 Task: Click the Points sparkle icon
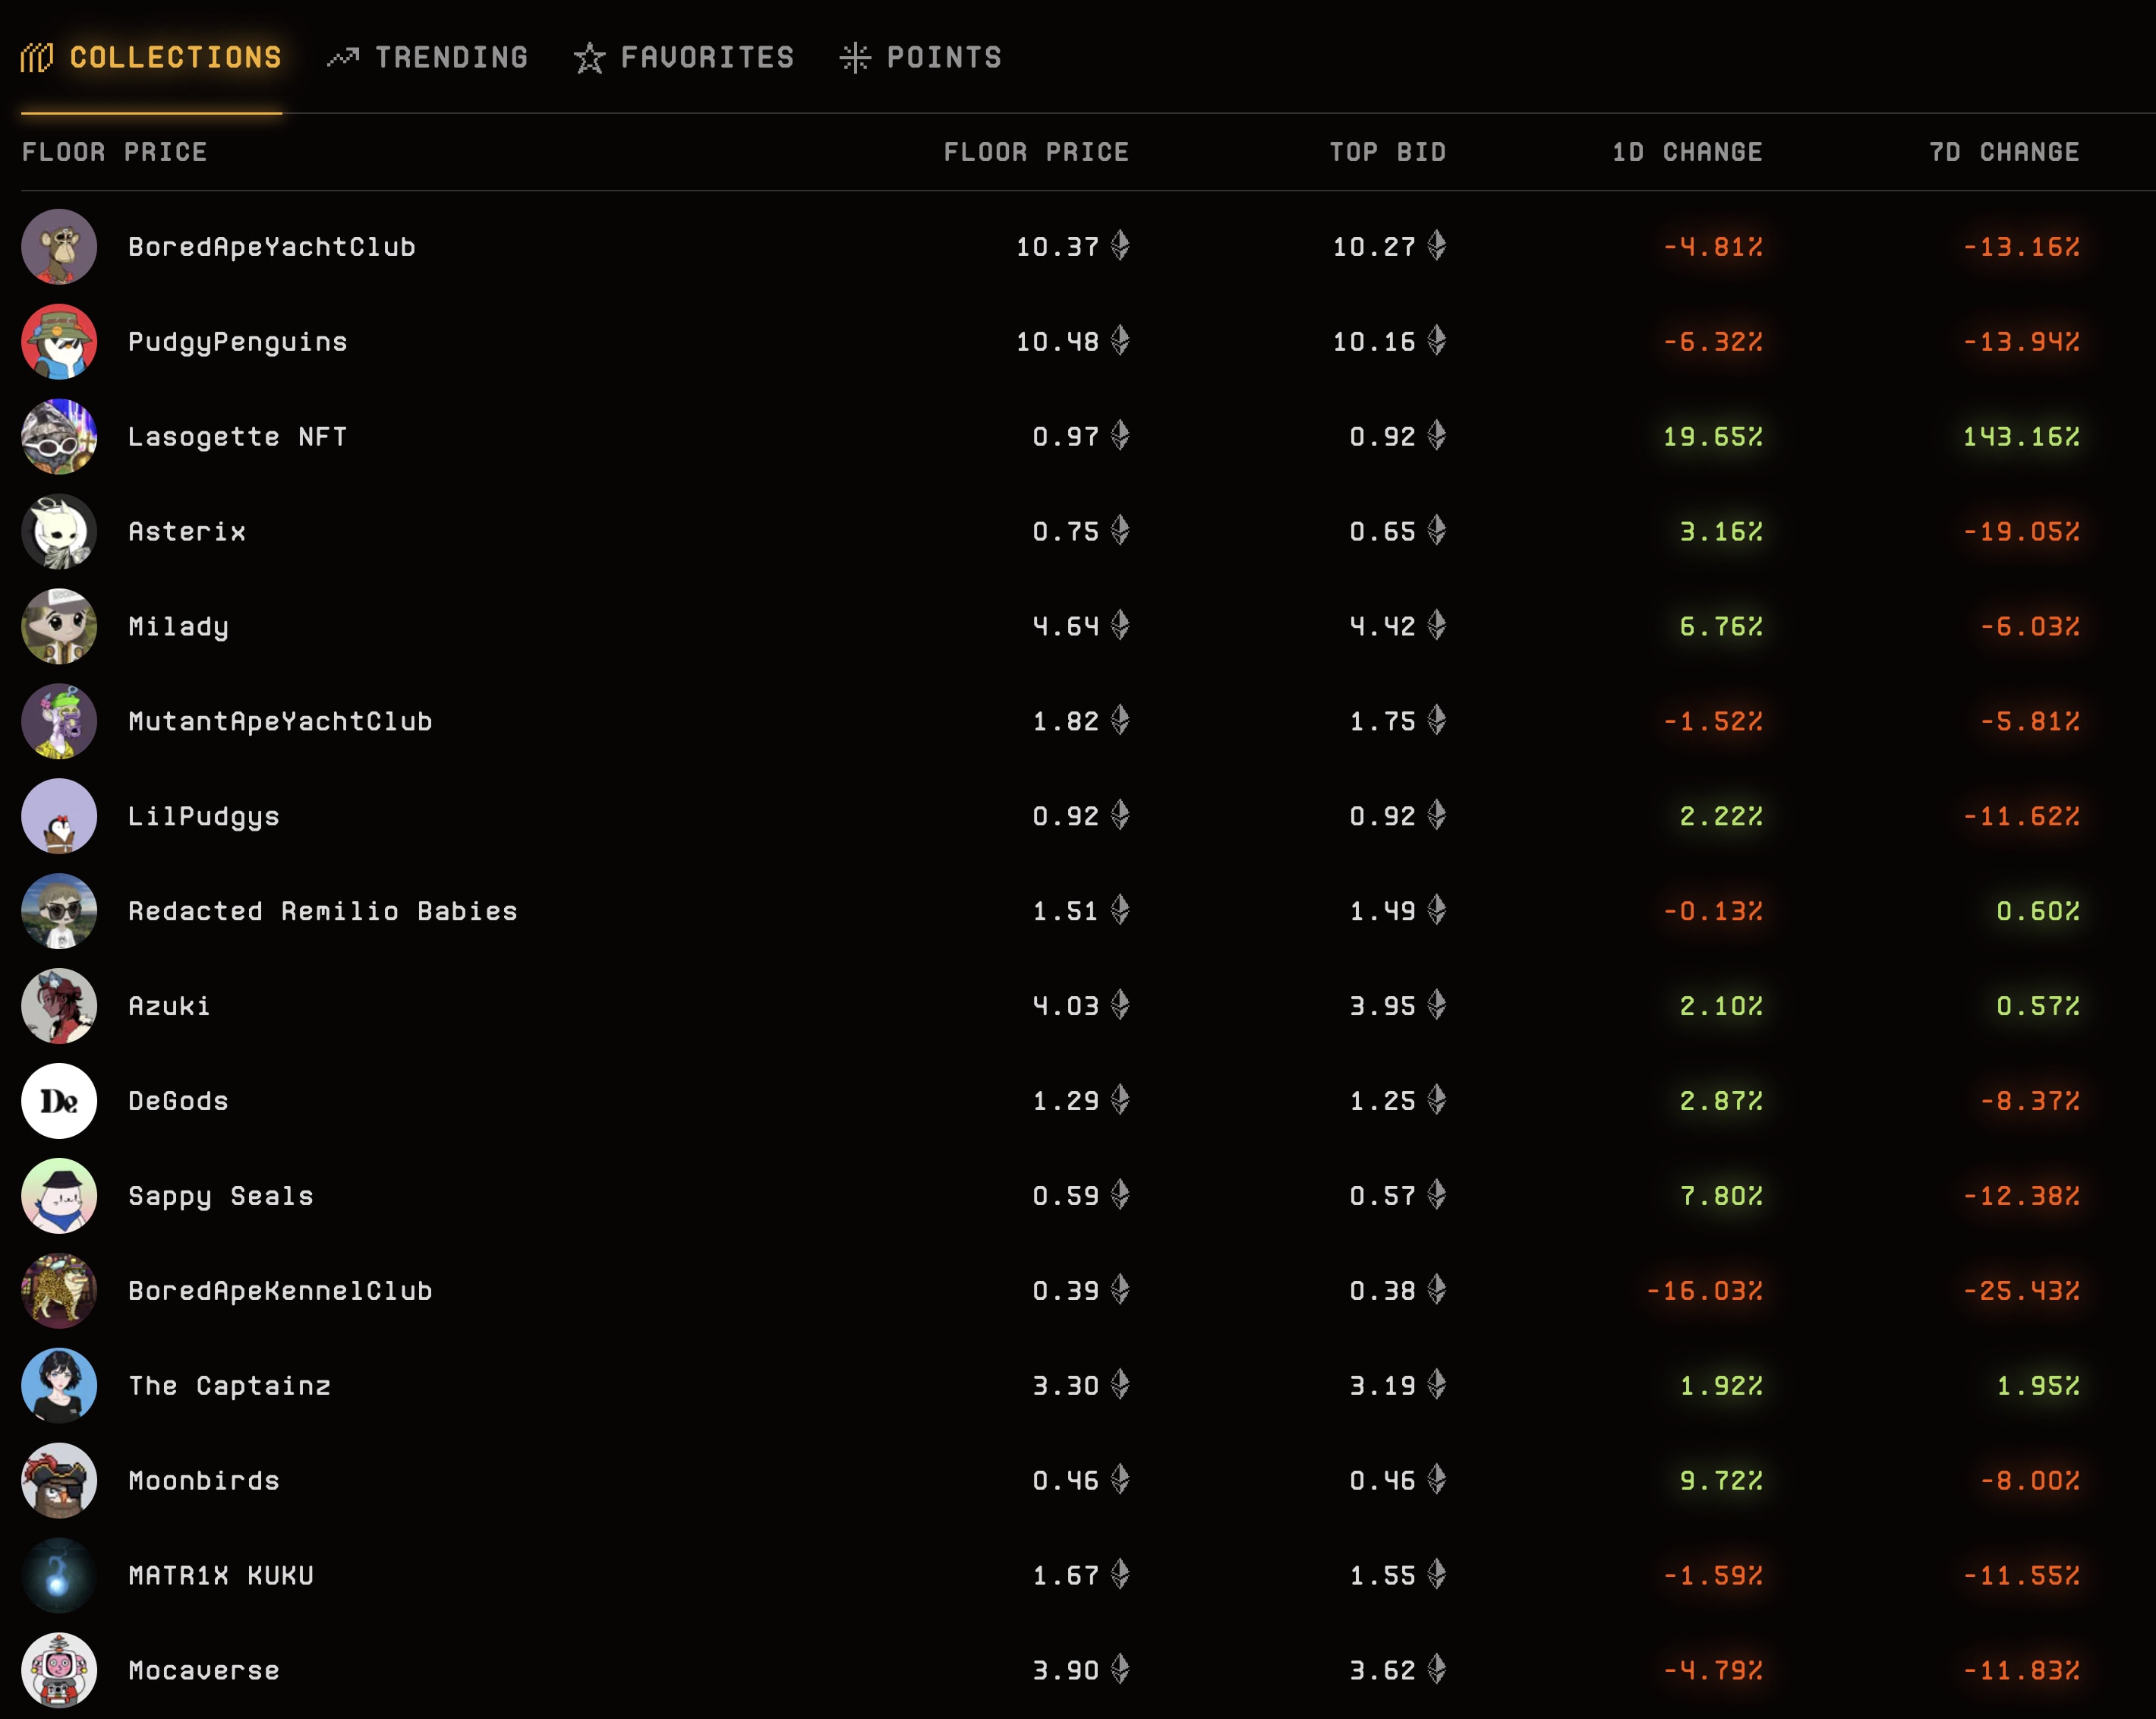855,58
